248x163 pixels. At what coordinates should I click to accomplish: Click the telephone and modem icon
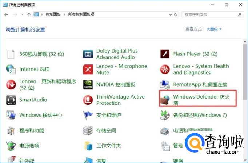click(165, 131)
